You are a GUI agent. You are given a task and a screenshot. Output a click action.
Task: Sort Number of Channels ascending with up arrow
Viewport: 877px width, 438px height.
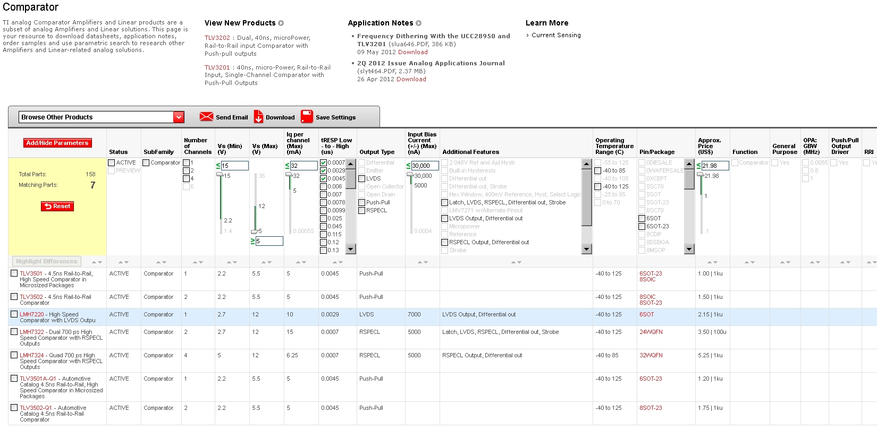click(195, 262)
